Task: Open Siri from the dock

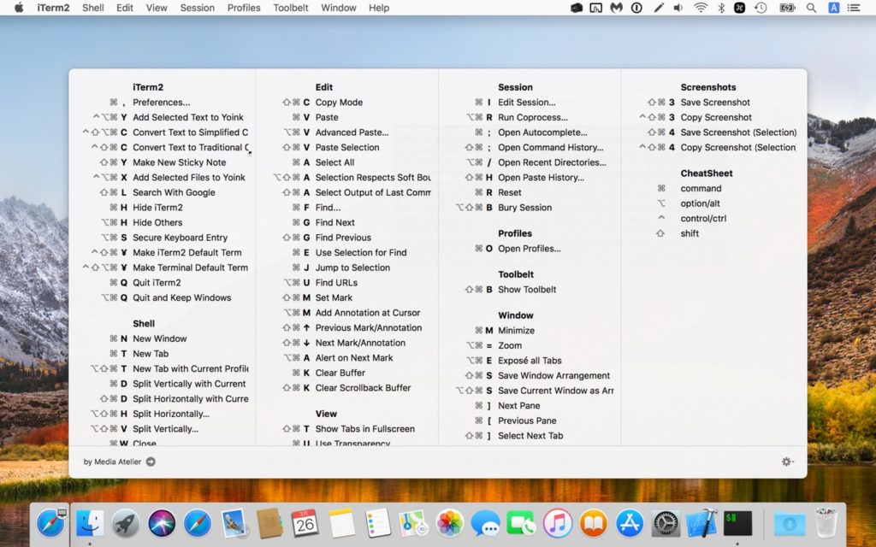Action: point(162,522)
